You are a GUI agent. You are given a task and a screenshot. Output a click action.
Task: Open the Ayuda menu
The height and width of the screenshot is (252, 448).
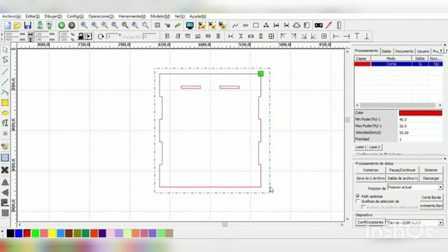click(197, 16)
